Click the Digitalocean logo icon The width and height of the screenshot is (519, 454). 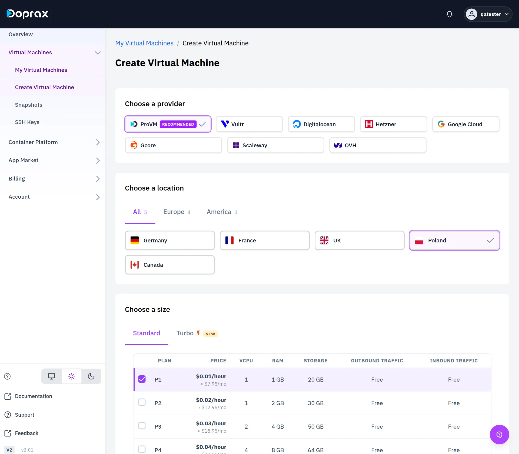pyautogui.click(x=297, y=124)
